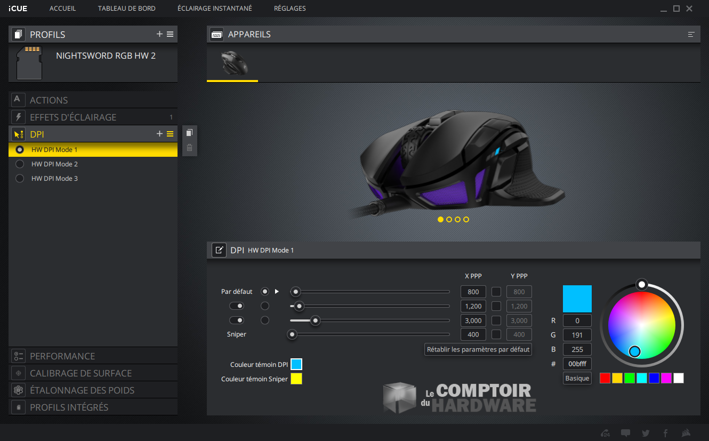Add a new DPI mode with the plus button
Viewport: 709px width, 441px height.
pos(159,134)
